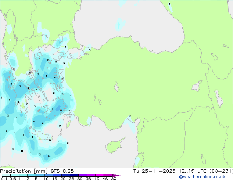Select the legend swatch between 5 and 10
The width and height of the screenshot is (233, 180).
40,175
